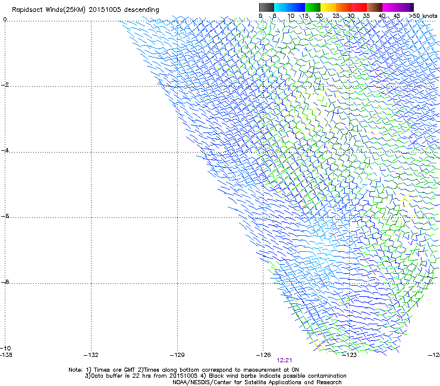Click the purple '12:21' time label

point(284,360)
